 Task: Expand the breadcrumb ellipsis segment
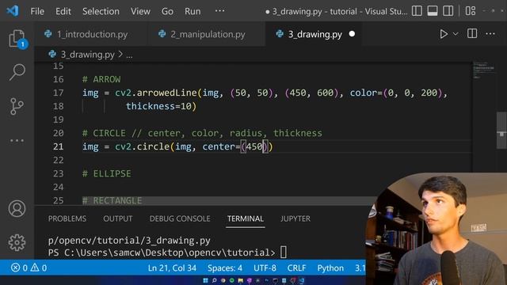click(x=129, y=55)
